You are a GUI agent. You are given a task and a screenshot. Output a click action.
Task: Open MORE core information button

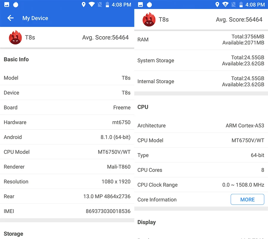(x=247, y=199)
